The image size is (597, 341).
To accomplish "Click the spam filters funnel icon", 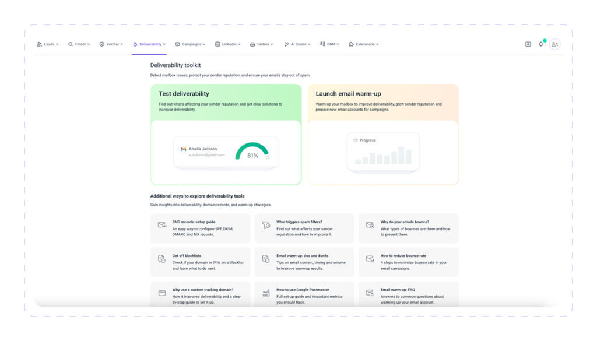I will [x=266, y=225].
